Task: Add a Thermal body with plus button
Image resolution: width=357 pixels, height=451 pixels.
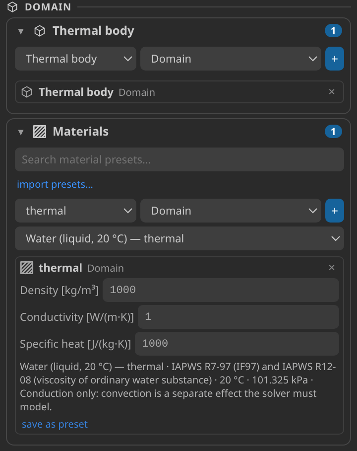Action: click(x=335, y=59)
